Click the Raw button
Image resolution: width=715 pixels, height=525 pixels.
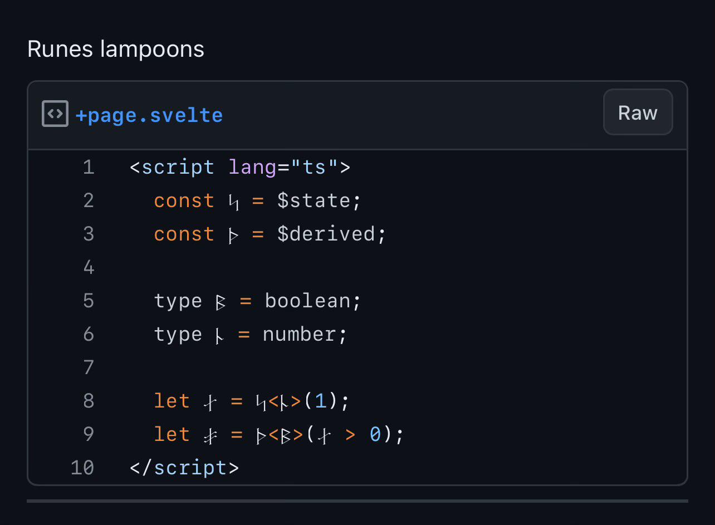[x=638, y=112]
